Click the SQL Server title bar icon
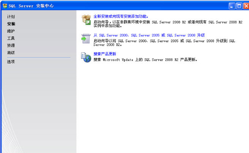Image resolution: width=249 pixels, height=153 pixels. click(5, 6)
